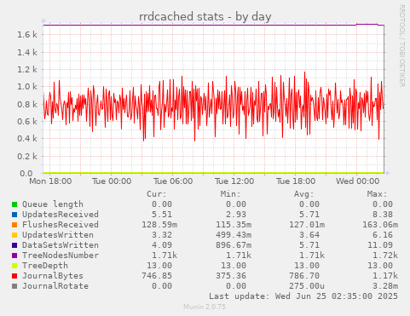The width and height of the screenshot is (410, 316).
Task: Click the UpdatesReceived max value 8.38
Action: [x=383, y=215]
